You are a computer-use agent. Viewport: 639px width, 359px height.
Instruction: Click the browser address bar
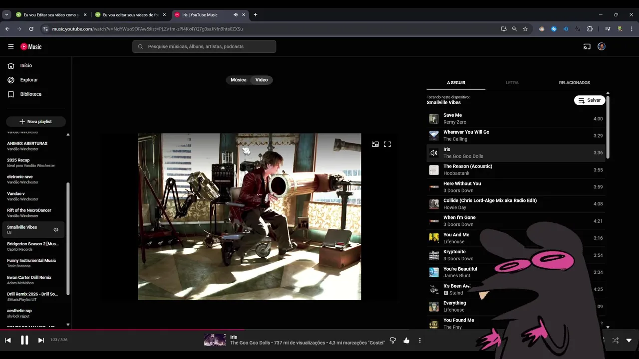[270, 29]
